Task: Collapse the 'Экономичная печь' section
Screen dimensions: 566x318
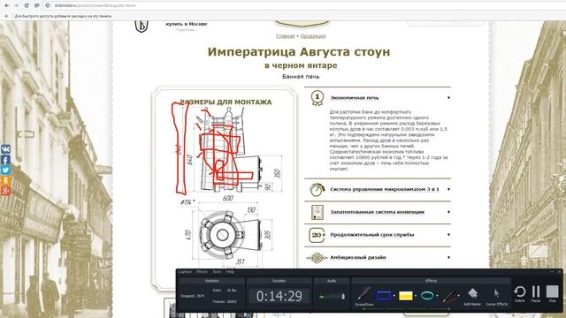Action: pos(378,98)
